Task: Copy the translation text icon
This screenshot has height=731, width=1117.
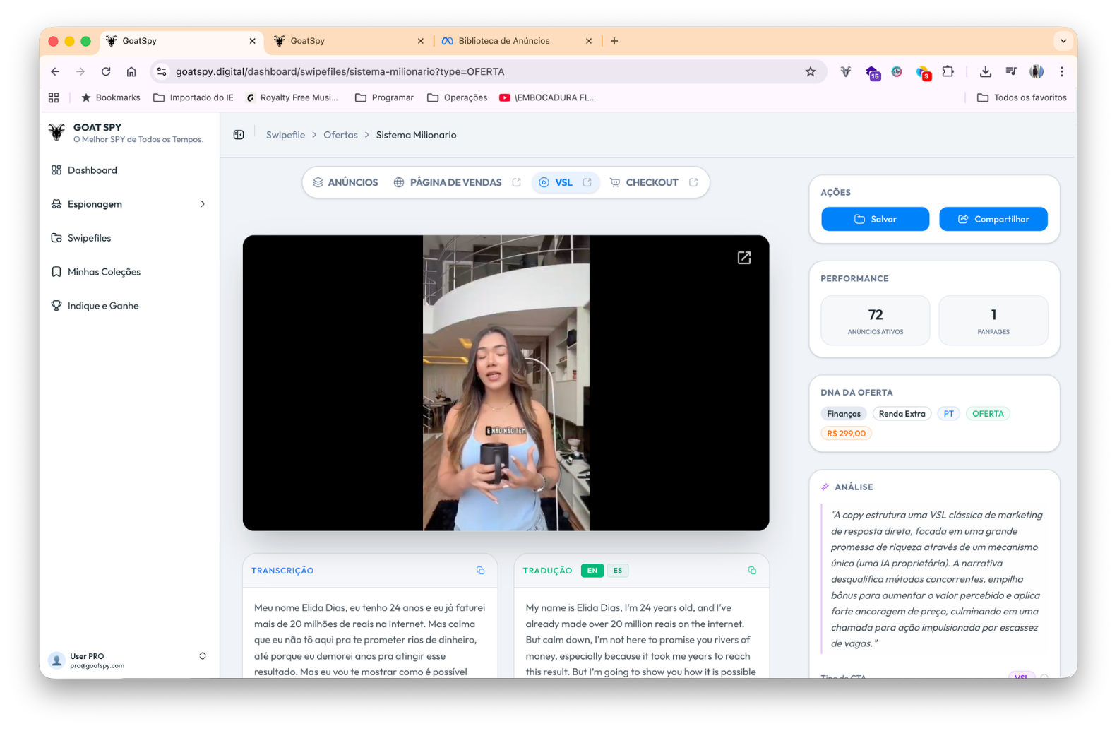Action: (752, 571)
